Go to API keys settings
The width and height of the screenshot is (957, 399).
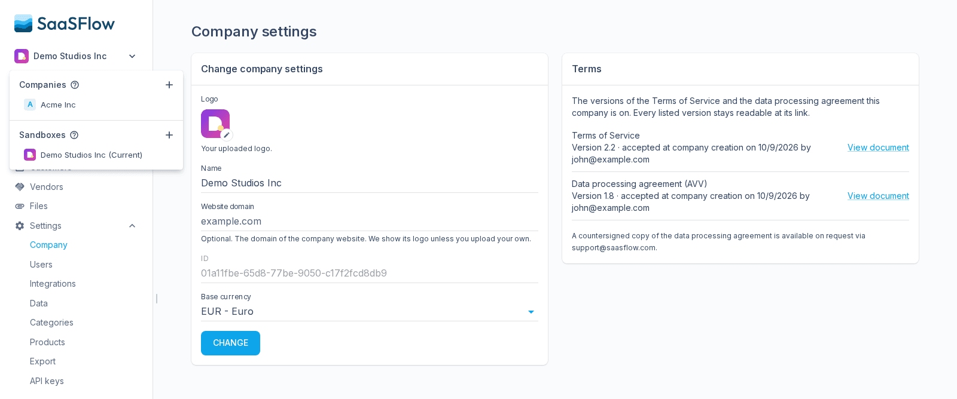point(47,381)
